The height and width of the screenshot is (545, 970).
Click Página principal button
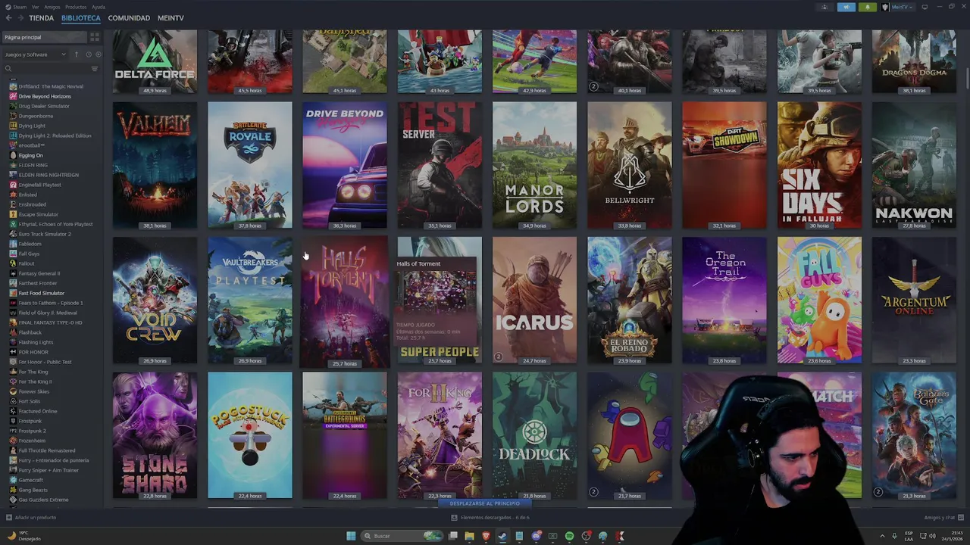tap(44, 37)
